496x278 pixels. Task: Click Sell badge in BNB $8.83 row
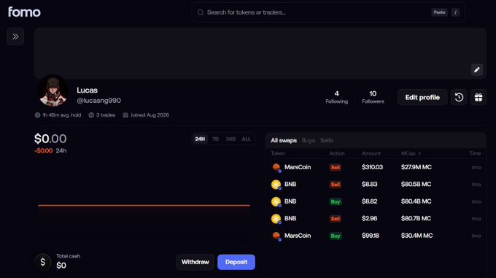coord(336,185)
